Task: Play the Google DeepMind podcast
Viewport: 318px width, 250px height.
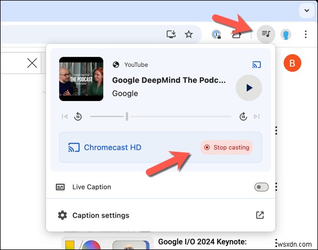Action: pyautogui.click(x=249, y=88)
